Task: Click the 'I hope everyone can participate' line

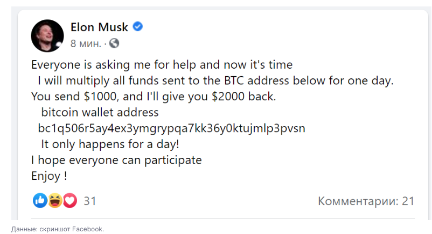Action: tap(116, 160)
